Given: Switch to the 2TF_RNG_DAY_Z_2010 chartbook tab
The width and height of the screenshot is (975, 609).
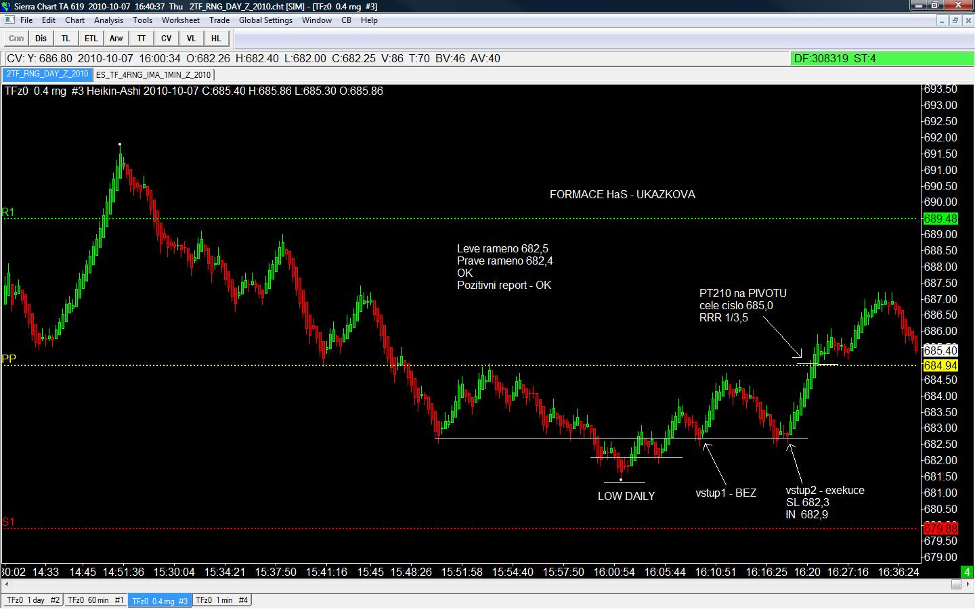Looking at the screenshot, I should pos(47,74).
